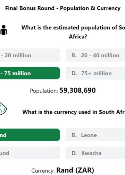This screenshot has height=175, width=125.
Task: Click the 'Population:' label
Action: pos(44,91)
